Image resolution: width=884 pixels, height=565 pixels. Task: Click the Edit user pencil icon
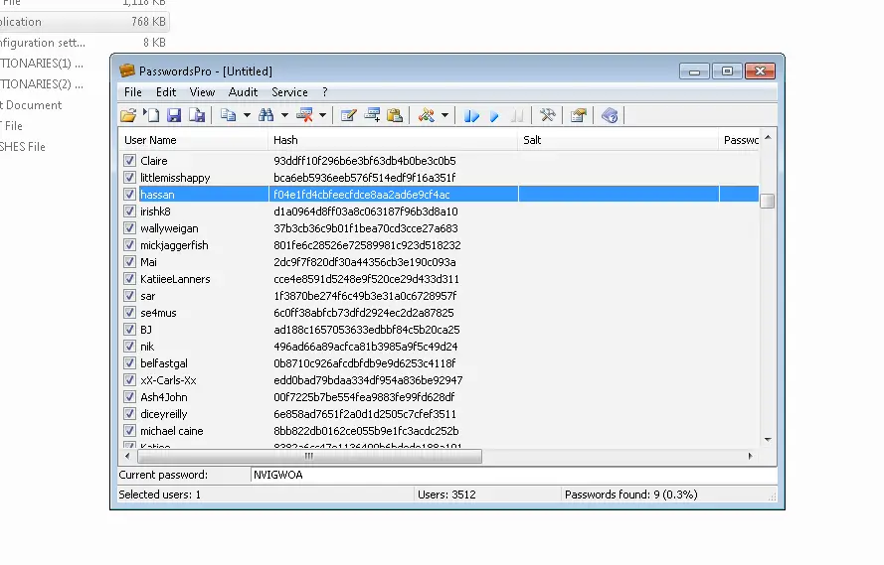point(348,115)
